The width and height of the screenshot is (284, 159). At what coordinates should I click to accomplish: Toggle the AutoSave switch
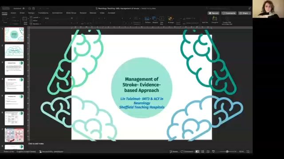point(23,8)
